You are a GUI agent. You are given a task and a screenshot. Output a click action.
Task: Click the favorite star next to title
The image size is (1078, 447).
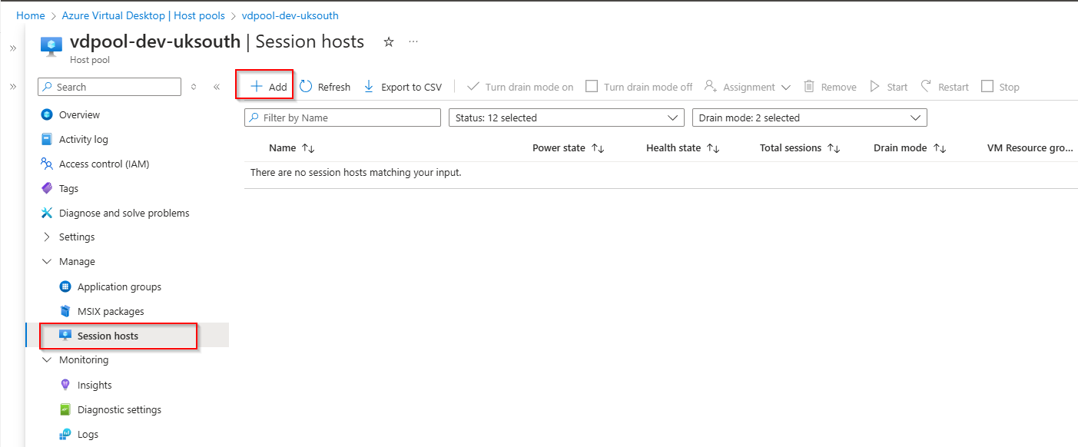[389, 42]
